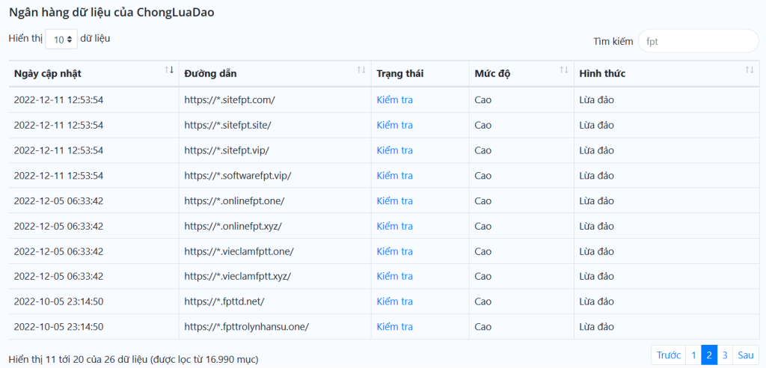Sort by Ngày cập nhật column arrows
The width and height of the screenshot is (766, 368).
pos(169,70)
